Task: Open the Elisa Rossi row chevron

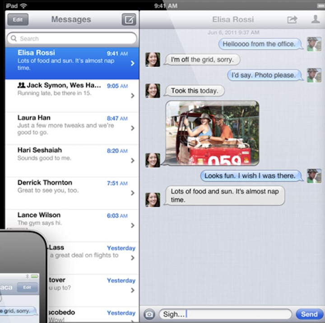Action: pyautogui.click(x=133, y=63)
